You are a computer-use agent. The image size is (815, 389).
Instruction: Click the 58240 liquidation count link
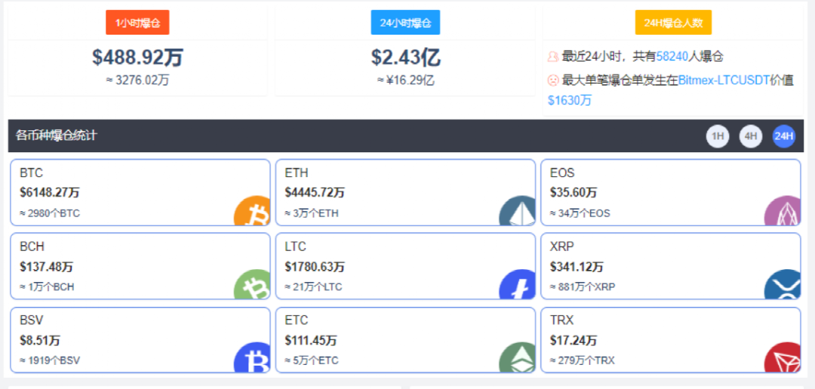(672, 57)
